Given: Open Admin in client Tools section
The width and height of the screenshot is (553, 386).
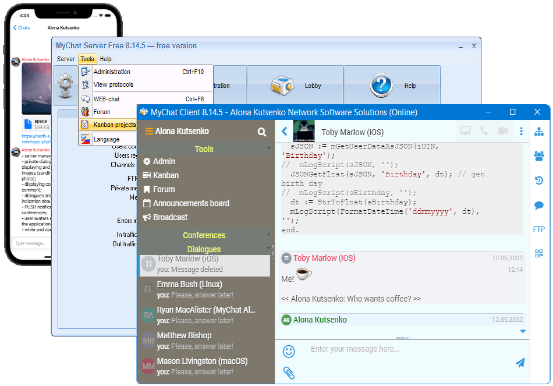Looking at the screenshot, I should (159, 161).
